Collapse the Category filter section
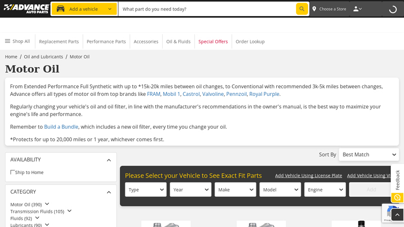The image size is (404, 227). [x=109, y=192]
